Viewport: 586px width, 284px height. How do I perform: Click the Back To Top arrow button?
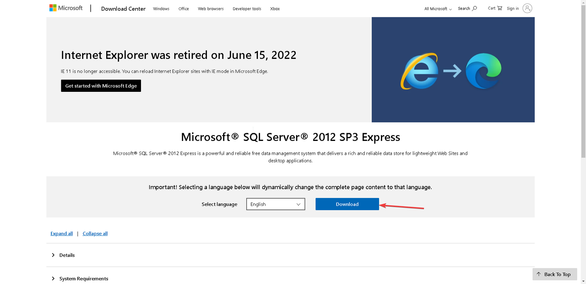555,274
